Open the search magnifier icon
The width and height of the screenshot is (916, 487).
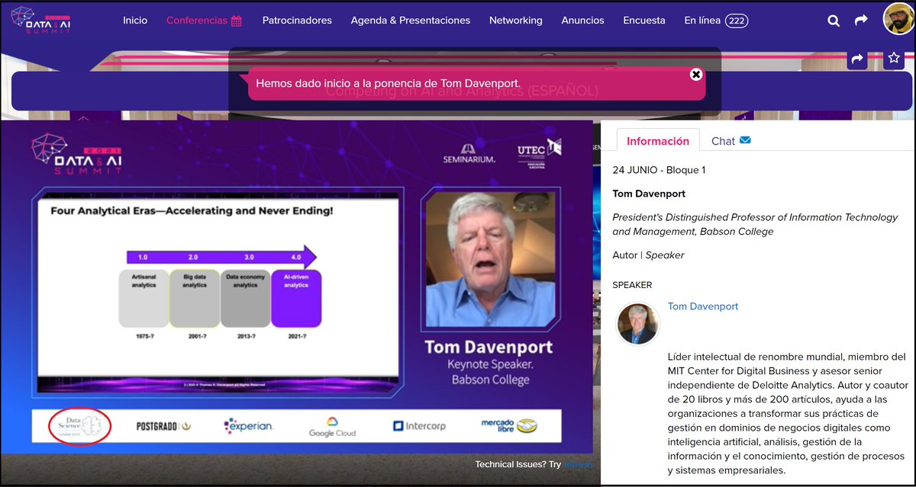tap(834, 21)
